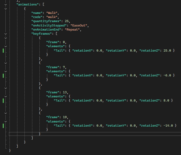Fold the "elements" block under frame 0
Screen dimensions: 181x155
click(x=5, y=46)
